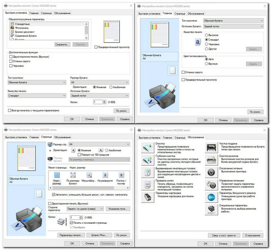Click the Очистка (cleaning) icon
This screenshot has width=271, height=250.
click(148, 148)
